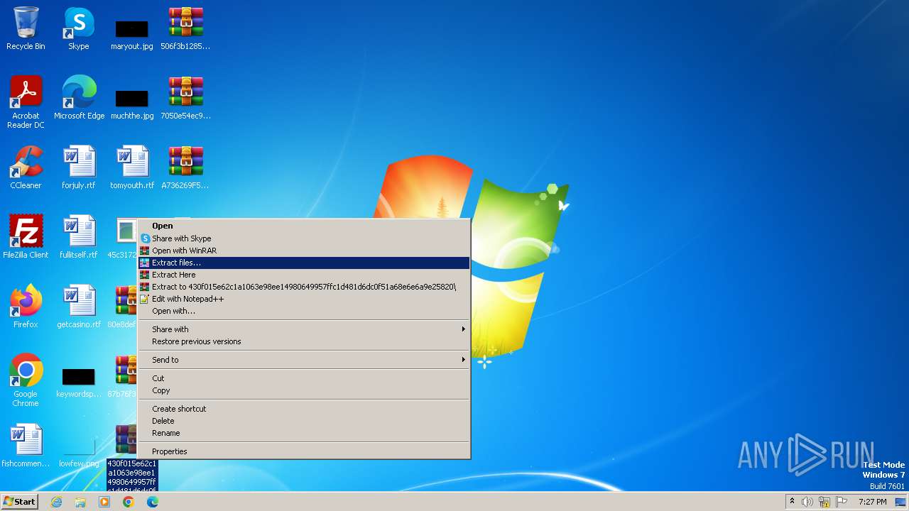Viewport: 909px width, 511px height.
Task: Select the fullitself.rtf document icon
Action: [x=79, y=237]
